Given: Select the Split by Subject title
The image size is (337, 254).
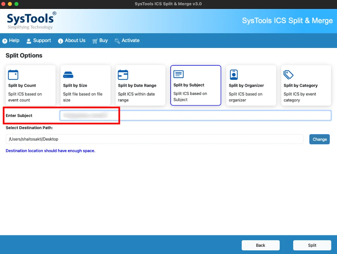Looking at the screenshot, I should pyautogui.click(x=189, y=85).
